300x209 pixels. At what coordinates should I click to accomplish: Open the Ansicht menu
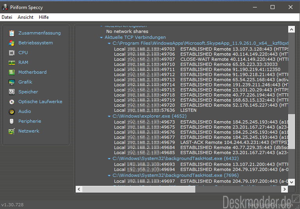click(x=25, y=17)
